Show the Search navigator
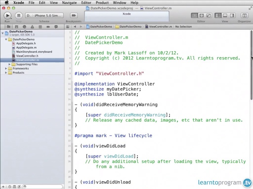 (x=25, y=27)
